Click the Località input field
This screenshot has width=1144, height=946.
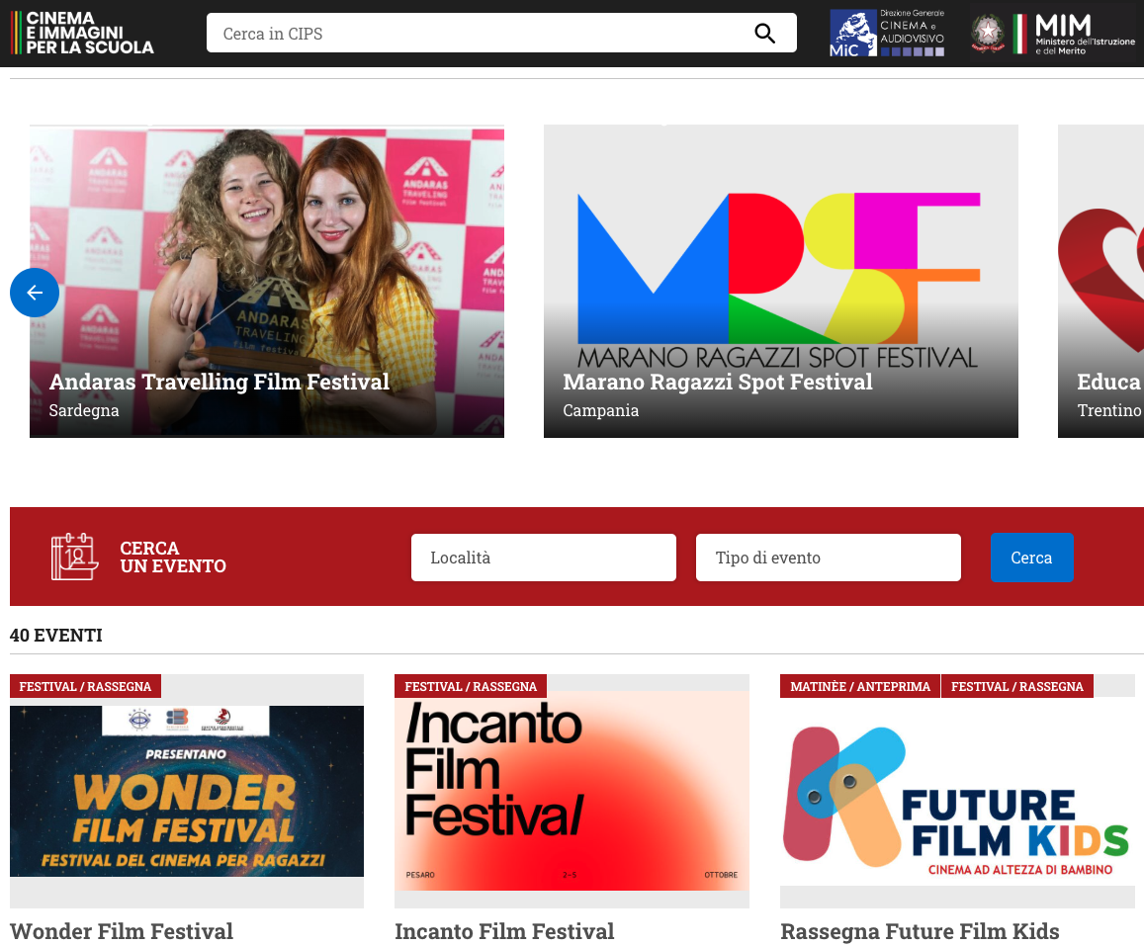[544, 558]
